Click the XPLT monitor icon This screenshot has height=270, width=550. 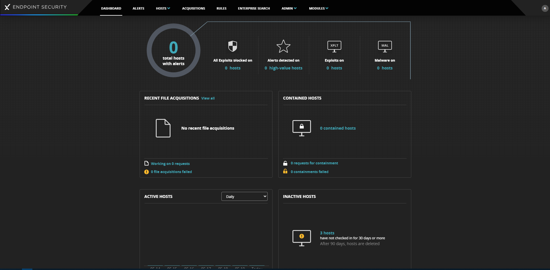[334, 46]
